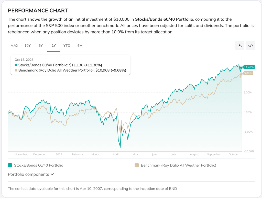Open the embed code (</>) icon
The height and width of the screenshot is (198, 262).
point(250,45)
